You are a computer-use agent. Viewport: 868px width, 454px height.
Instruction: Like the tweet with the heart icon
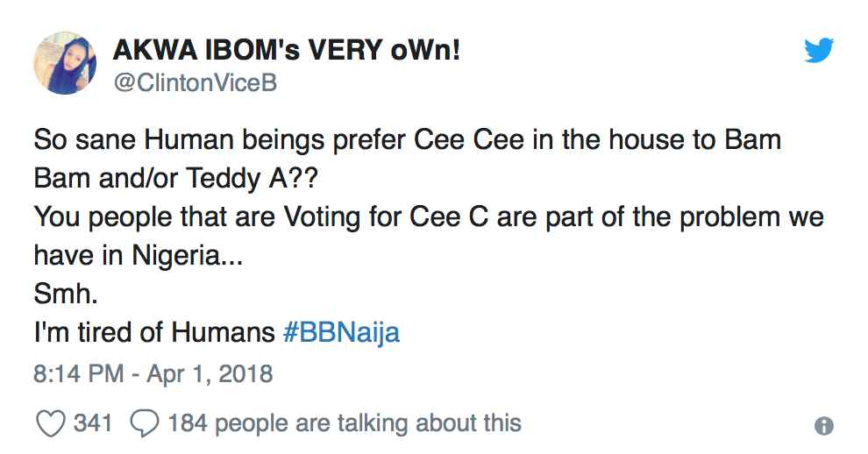[50, 424]
